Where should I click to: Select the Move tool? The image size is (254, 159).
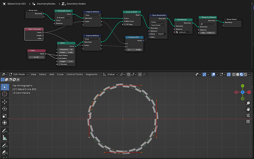(x=5, y=102)
